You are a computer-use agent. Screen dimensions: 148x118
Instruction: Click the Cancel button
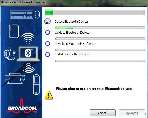[103, 113]
